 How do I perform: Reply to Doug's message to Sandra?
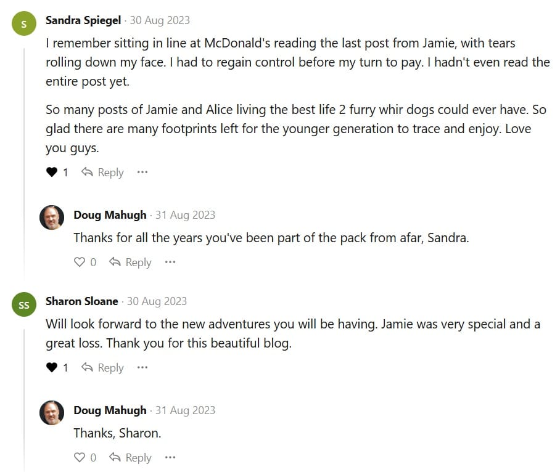click(x=130, y=262)
